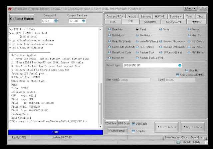Click the log scrollbar up arrow
Viewport: 213px width, 149px height.
pyautogui.click(x=100, y=29)
